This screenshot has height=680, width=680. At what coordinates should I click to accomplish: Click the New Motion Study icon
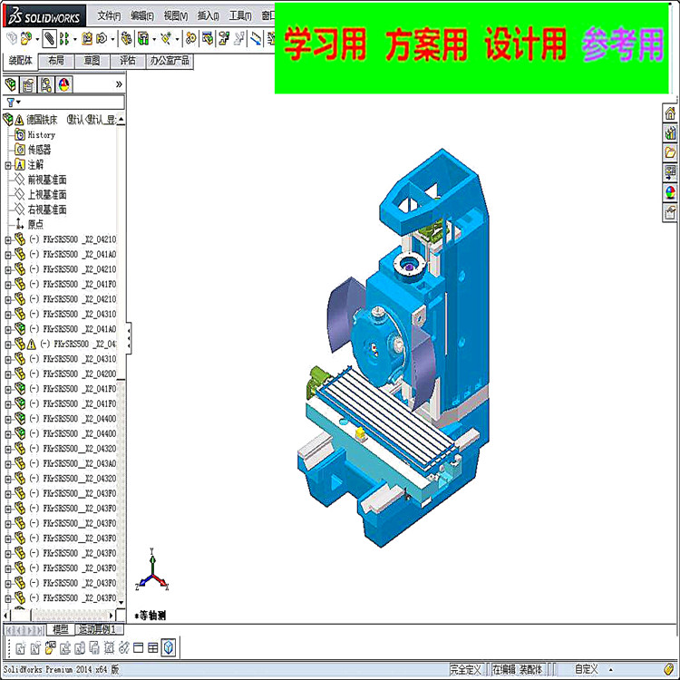tap(190, 39)
